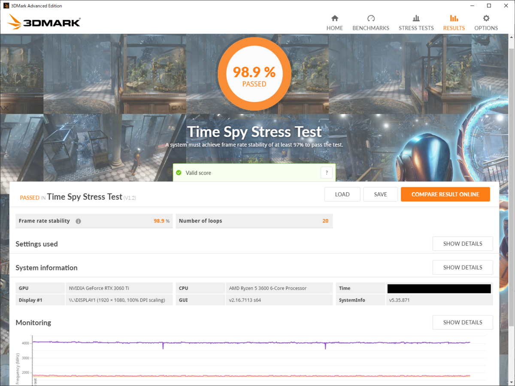515x386 pixels.
Task: Show details for Monitoring
Action: (x=463, y=322)
